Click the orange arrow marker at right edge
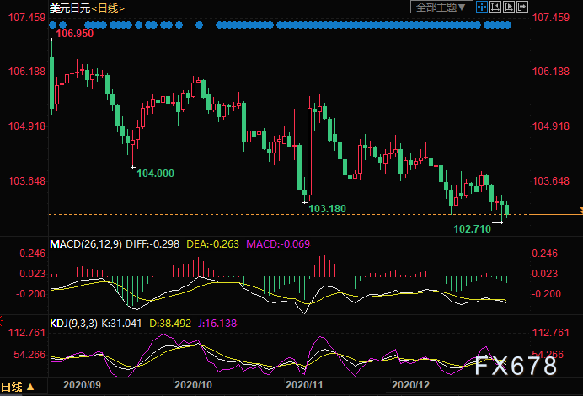This screenshot has height=396, width=583. click(x=579, y=210)
